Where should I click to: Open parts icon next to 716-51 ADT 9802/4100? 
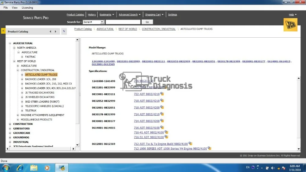166,137
